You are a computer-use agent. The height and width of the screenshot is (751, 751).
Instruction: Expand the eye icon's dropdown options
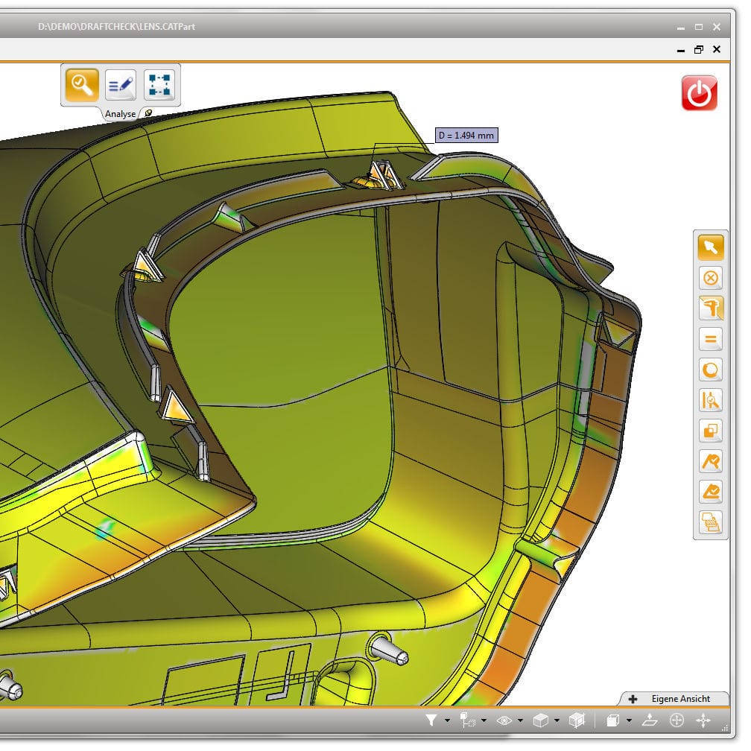(x=521, y=720)
